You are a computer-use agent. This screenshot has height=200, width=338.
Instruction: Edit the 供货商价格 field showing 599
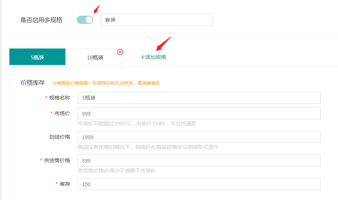[x=199, y=161]
